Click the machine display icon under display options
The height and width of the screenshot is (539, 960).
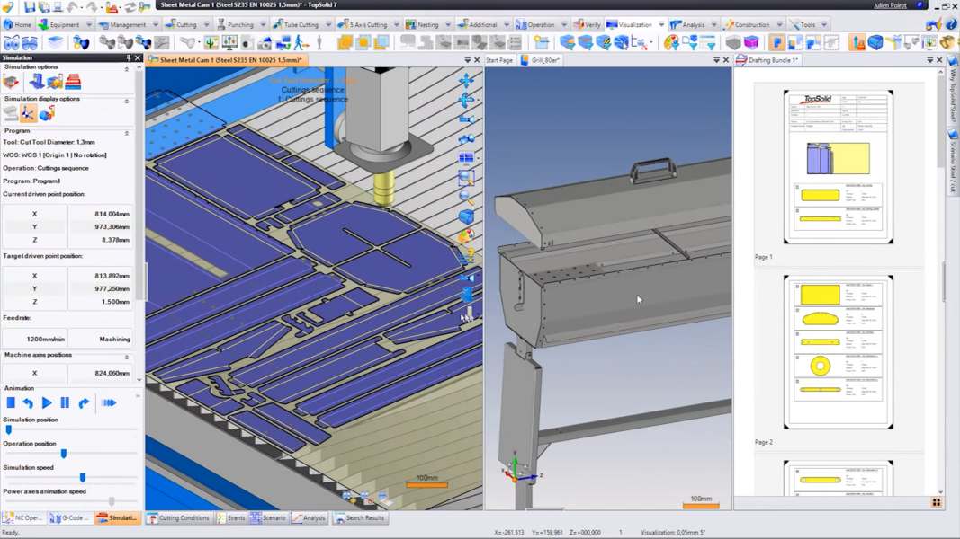click(x=9, y=112)
